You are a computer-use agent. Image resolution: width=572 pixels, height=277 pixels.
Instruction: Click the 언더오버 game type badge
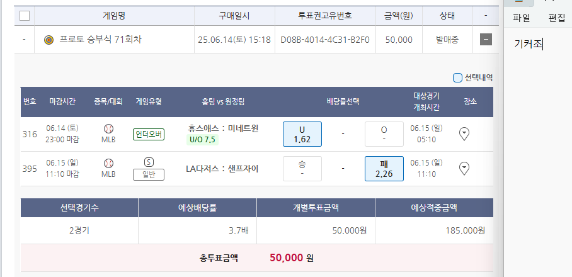[149, 134]
